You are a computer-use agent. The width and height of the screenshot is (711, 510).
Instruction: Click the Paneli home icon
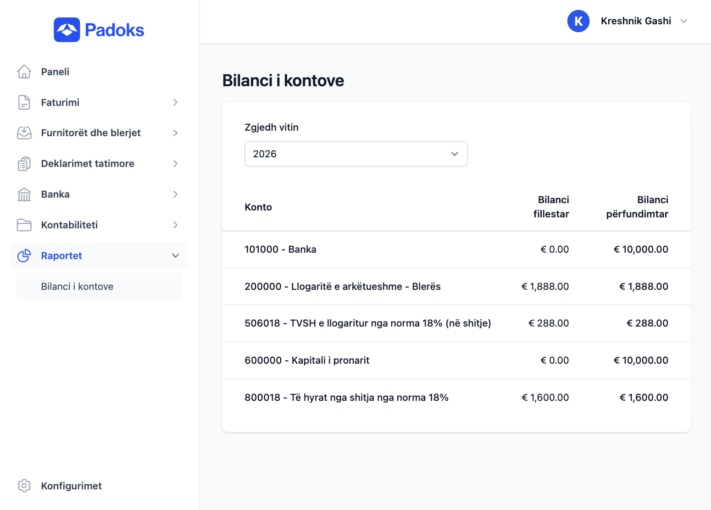coord(24,72)
